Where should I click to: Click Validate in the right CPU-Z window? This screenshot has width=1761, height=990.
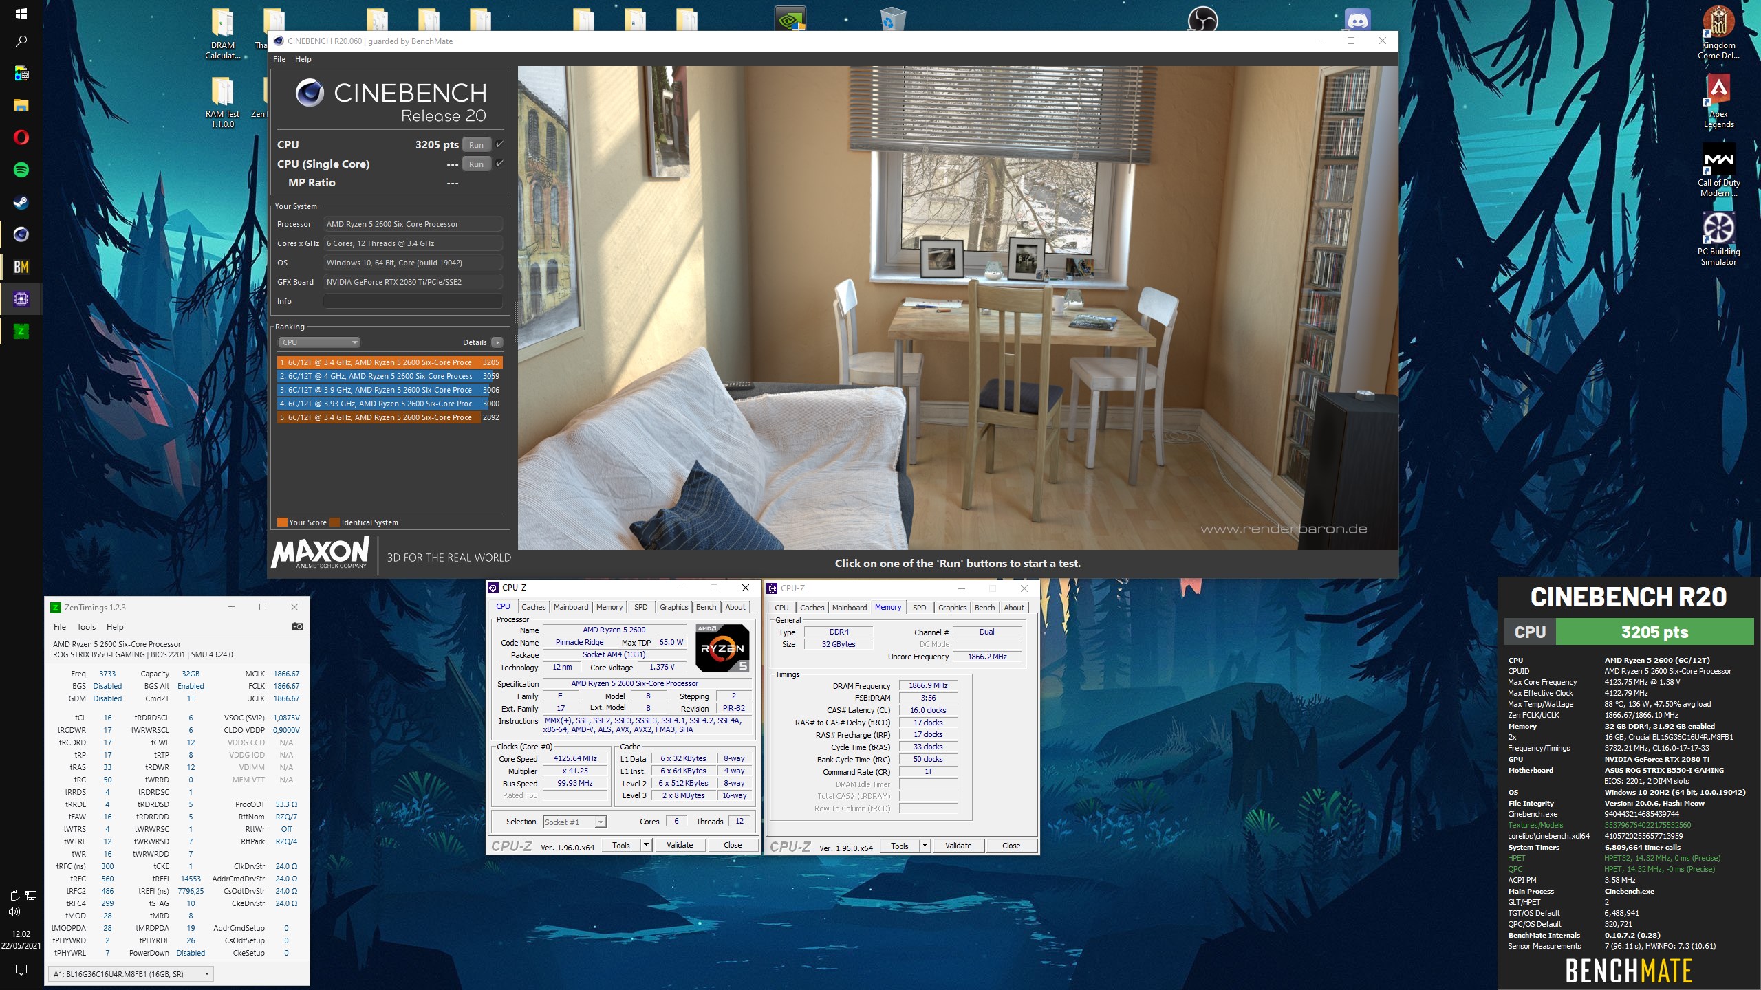point(958,846)
